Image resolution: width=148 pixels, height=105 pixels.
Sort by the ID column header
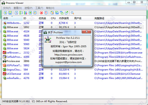tap(30, 18)
